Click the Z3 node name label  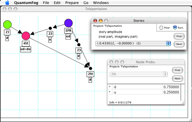[x=79, y=50]
